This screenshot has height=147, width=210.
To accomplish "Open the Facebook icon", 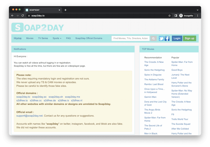I will tap(167, 38).
